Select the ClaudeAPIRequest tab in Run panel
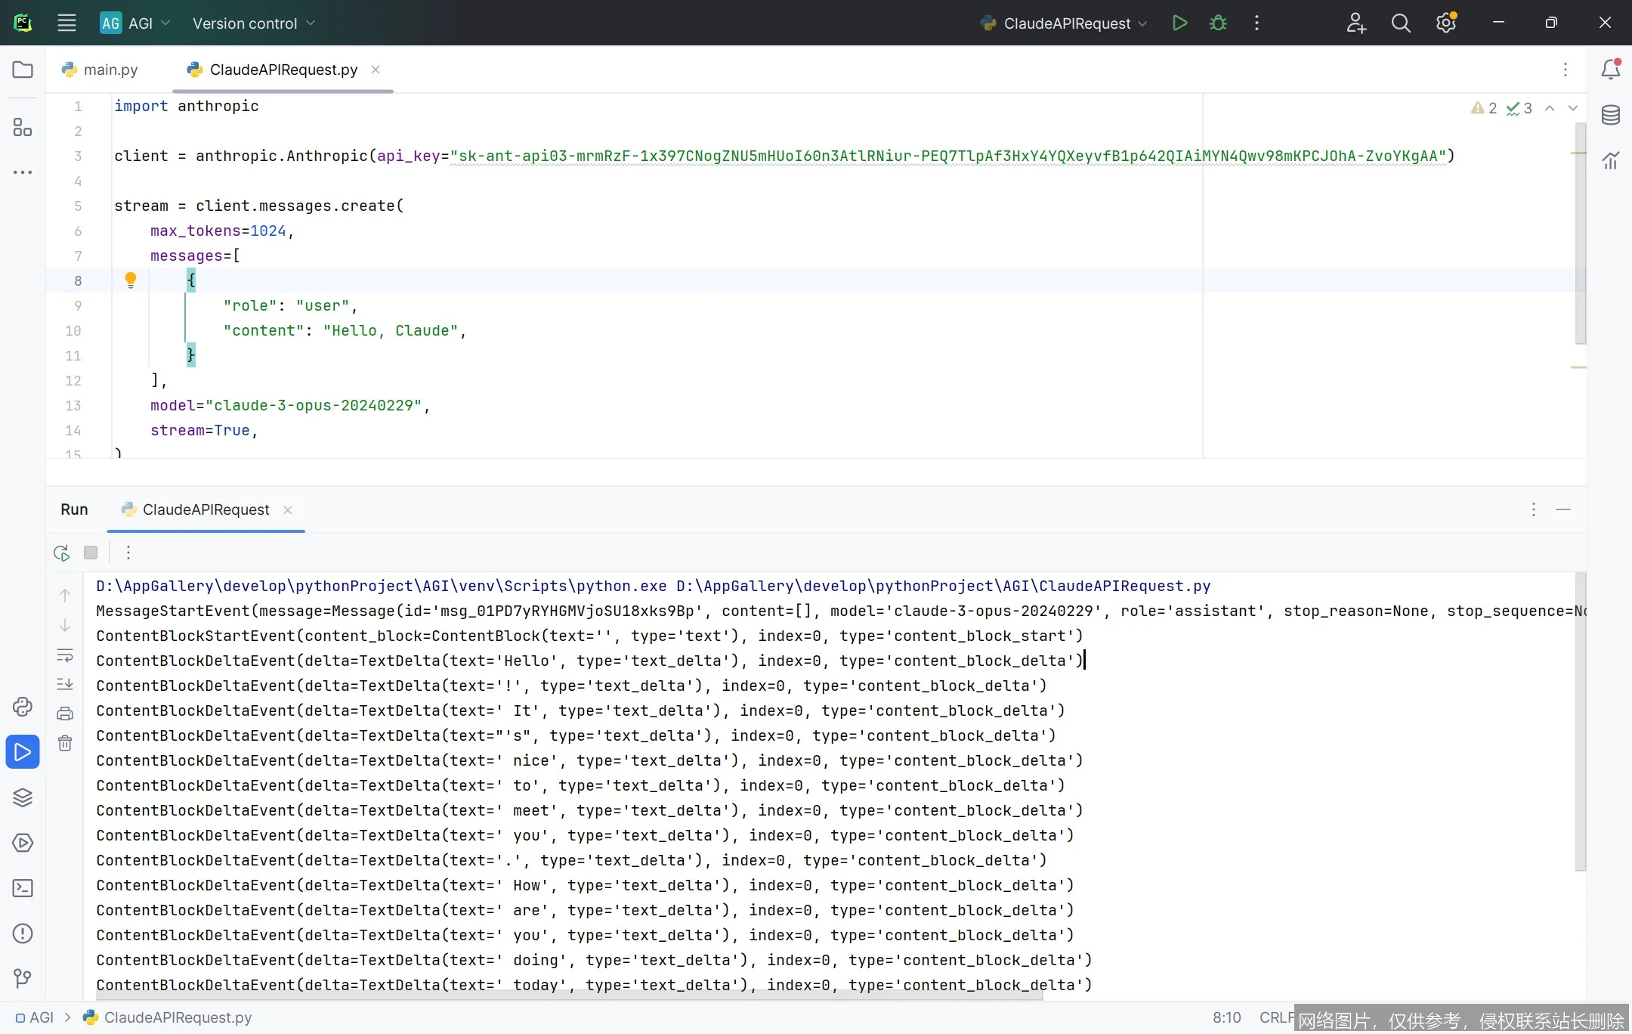 [206, 509]
